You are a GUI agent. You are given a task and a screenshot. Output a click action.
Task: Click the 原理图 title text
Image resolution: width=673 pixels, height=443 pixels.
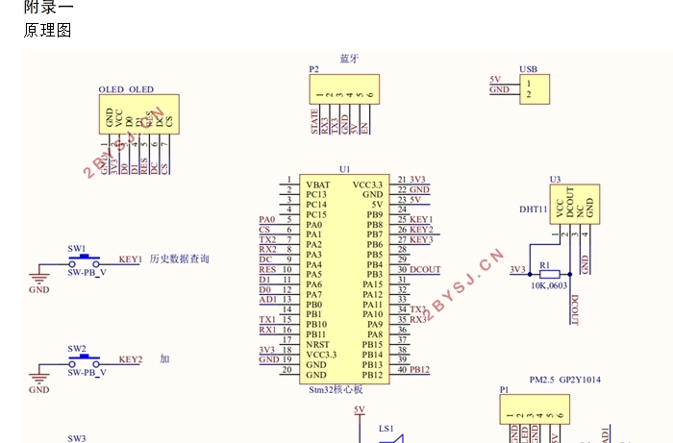48,31
